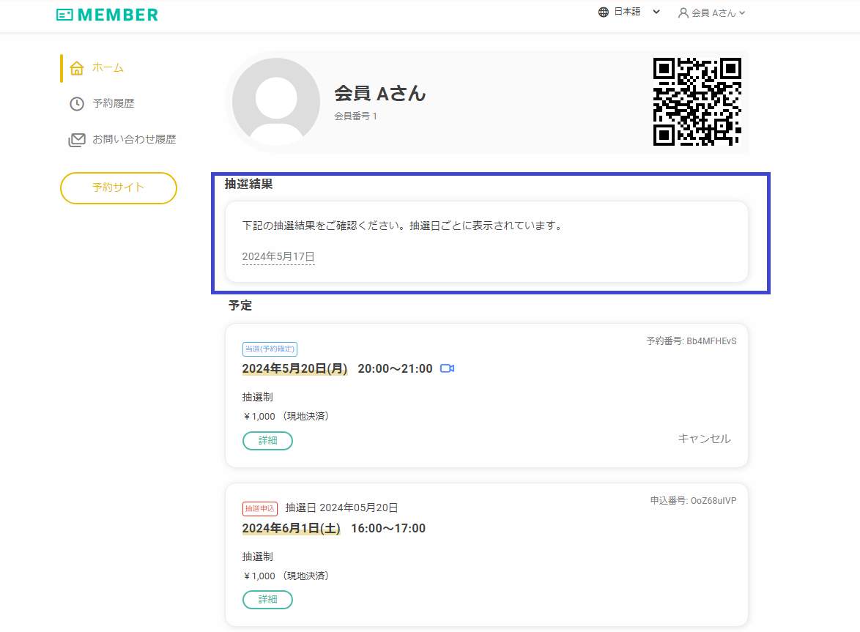Open the 日本語 language dropdown
860x632 pixels.
(637, 12)
